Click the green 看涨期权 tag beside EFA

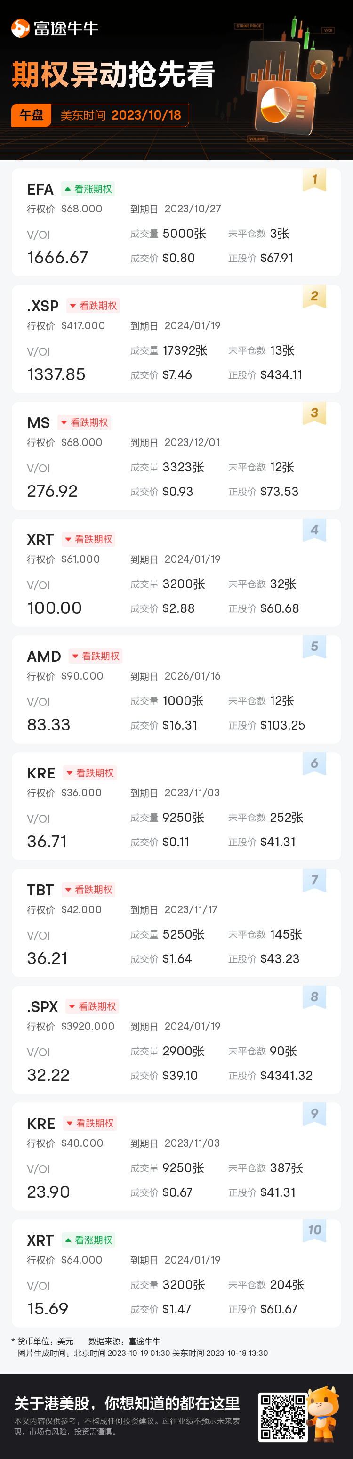coord(88,189)
